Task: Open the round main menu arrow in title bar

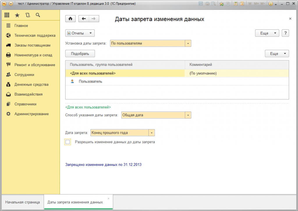Action: [11, 3]
